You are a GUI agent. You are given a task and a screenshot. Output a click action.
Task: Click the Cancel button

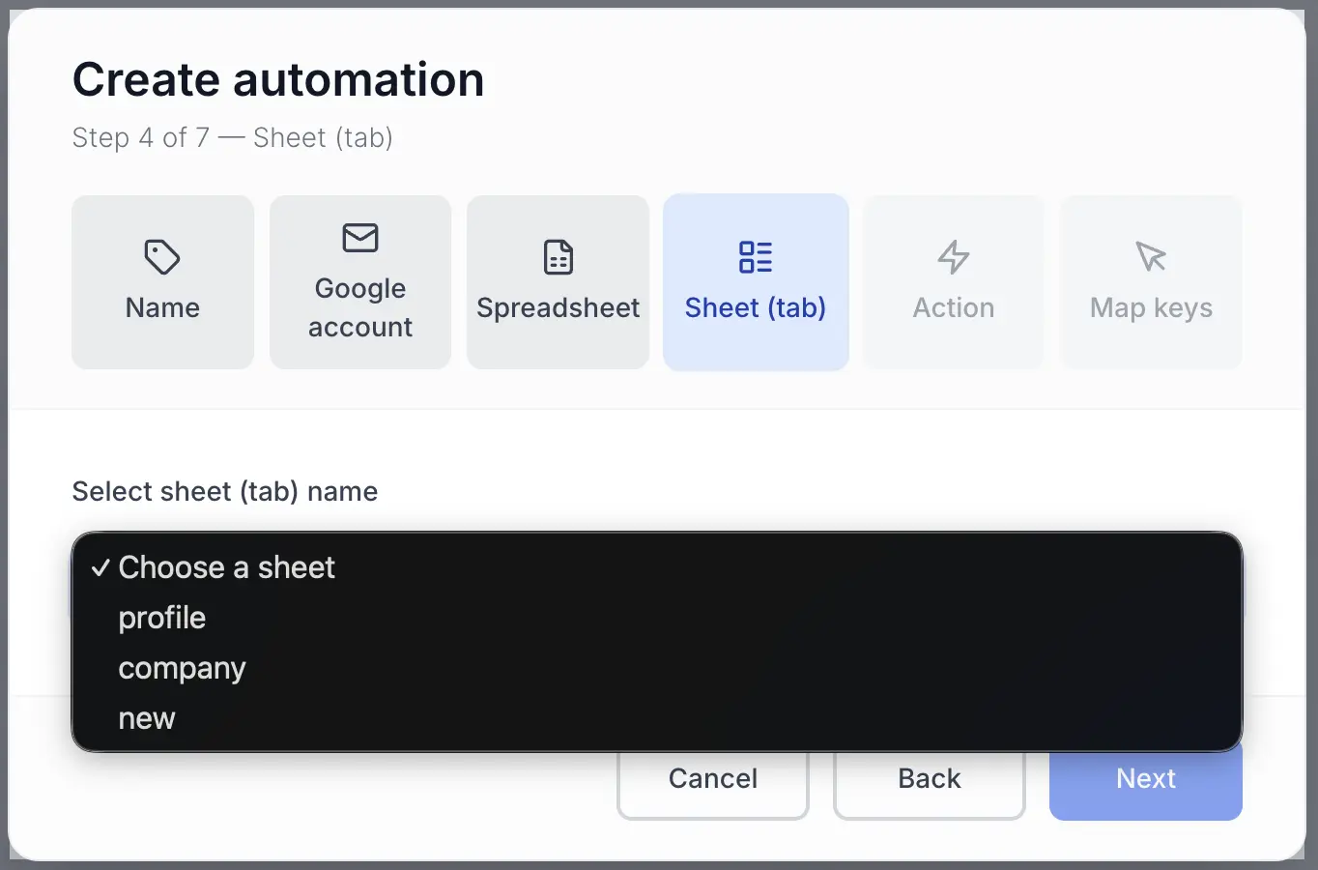[x=712, y=778]
